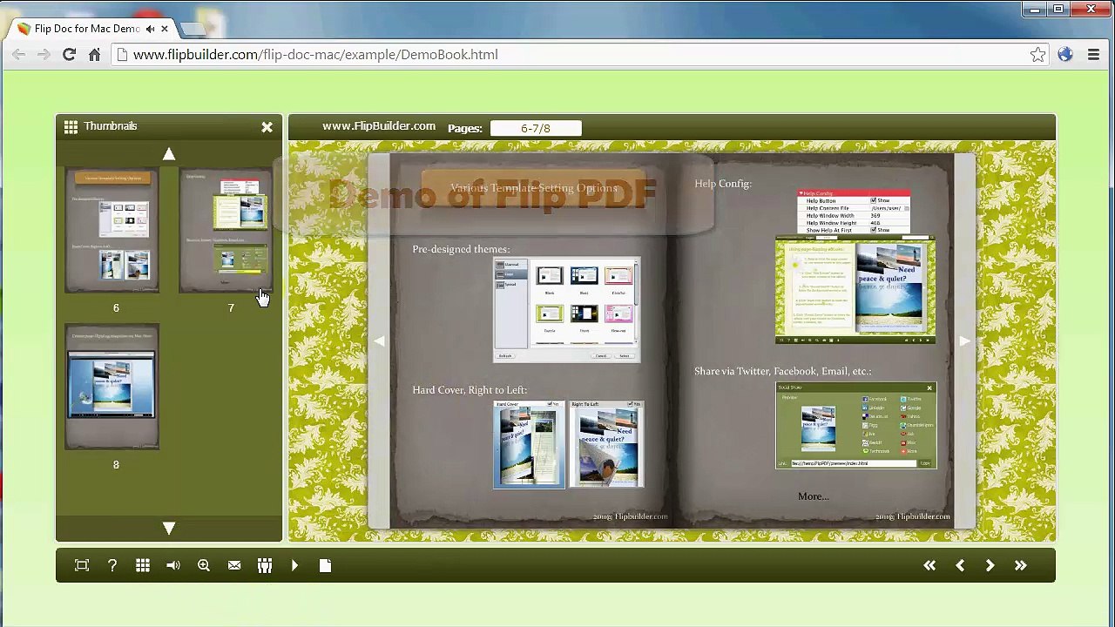This screenshot has height=627, width=1115.
Task: Click 'Share via Twitter, Facebook, Email, etc.:' text
Action: coord(782,371)
